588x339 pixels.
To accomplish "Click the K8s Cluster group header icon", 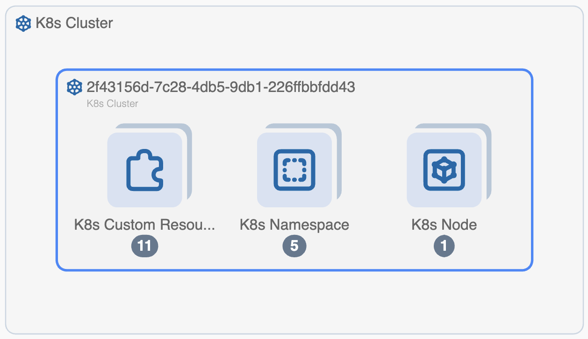I will 23,23.
